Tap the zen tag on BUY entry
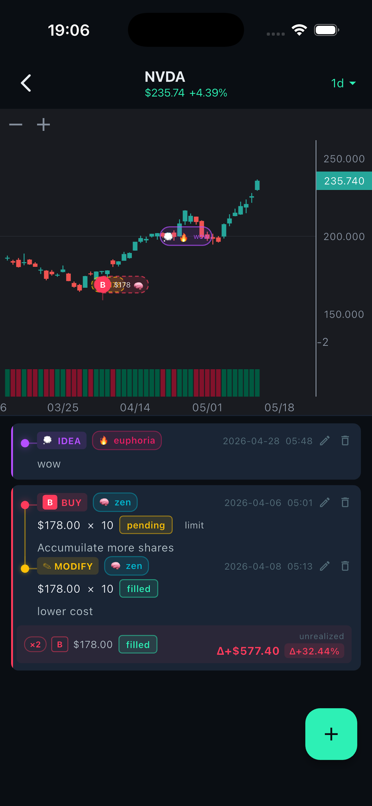 pyautogui.click(x=115, y=503)
